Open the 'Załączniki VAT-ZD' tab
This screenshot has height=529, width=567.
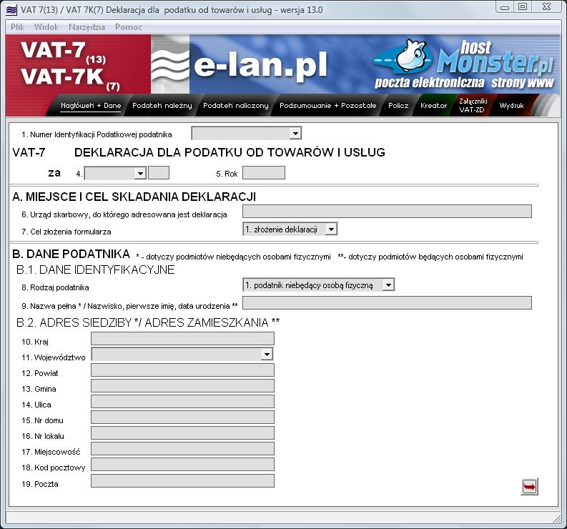[x=473, y=106]
